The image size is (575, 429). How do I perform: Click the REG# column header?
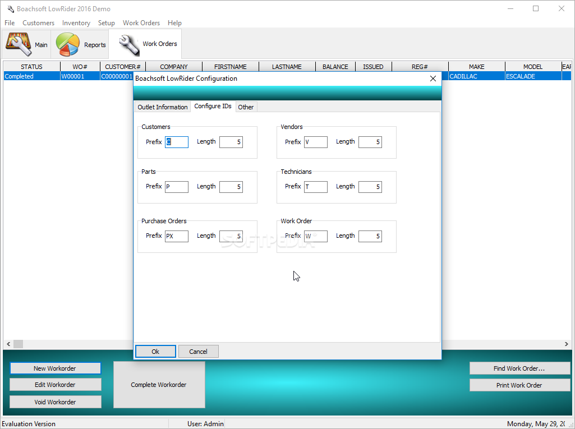point(420,66)
